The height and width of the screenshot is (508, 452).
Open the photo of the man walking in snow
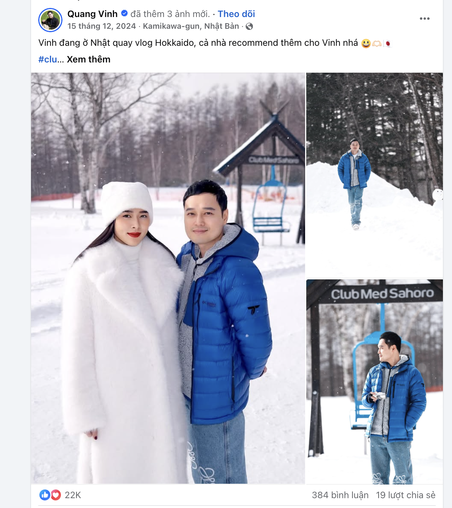(x=374, y=175)
